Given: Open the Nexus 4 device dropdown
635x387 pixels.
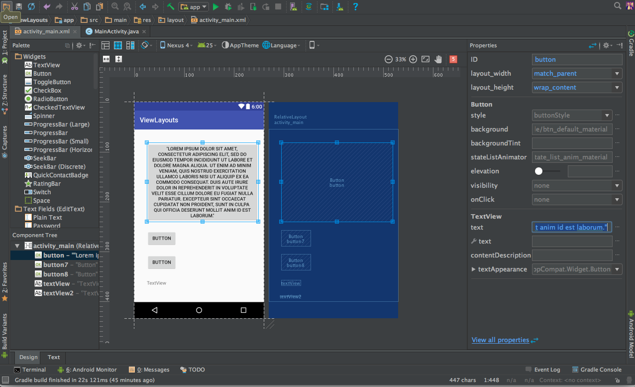Looking at the screenshot, I should (x=176, y=45).
